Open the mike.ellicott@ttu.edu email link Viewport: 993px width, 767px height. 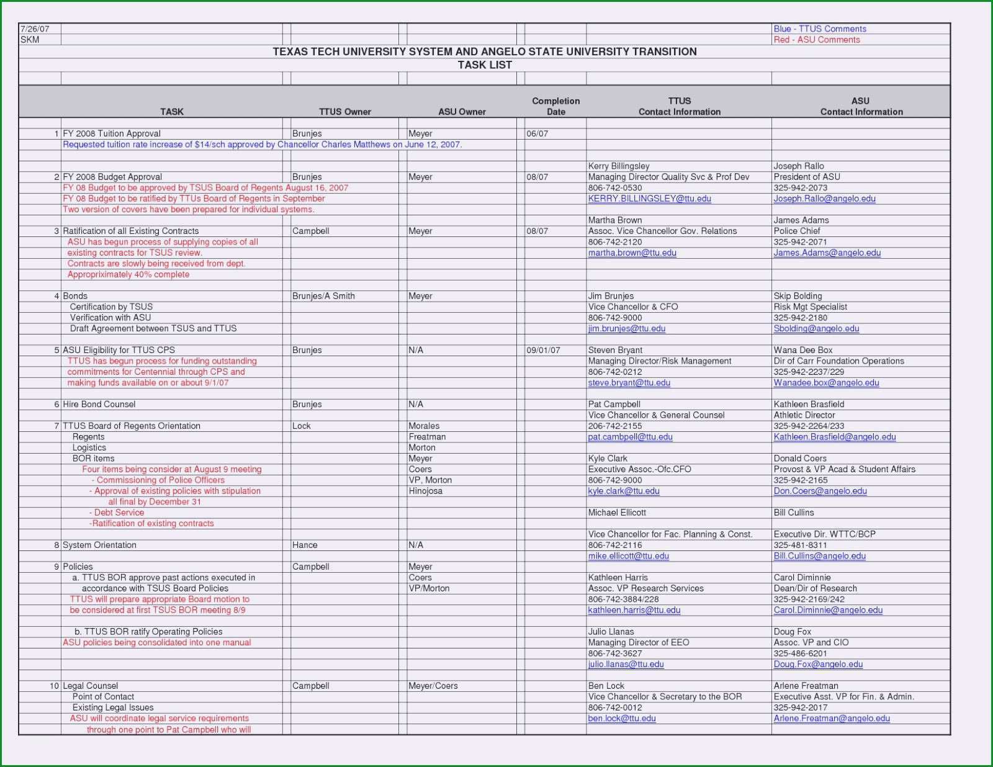click(x=628, y=556)
